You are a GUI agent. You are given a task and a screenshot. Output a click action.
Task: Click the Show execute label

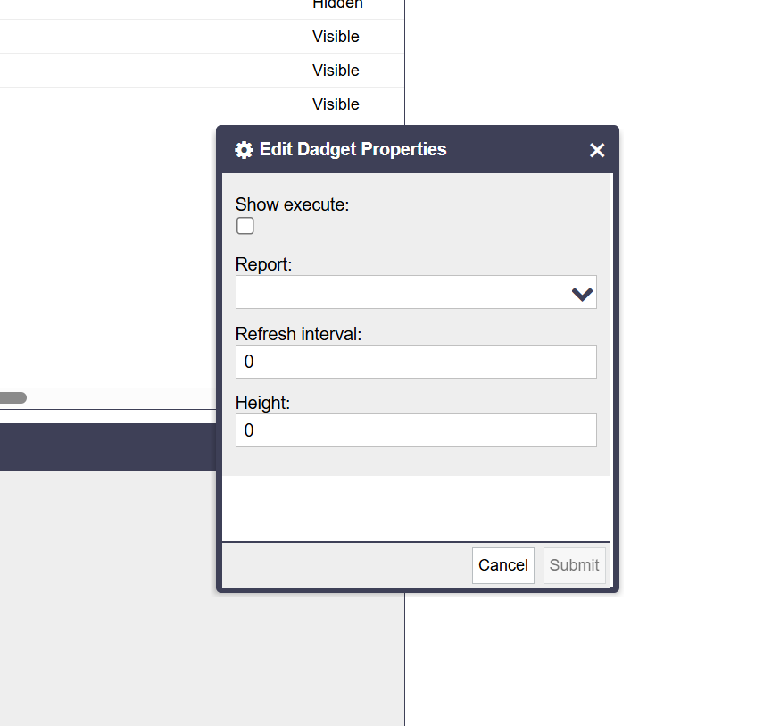(292, 204)
